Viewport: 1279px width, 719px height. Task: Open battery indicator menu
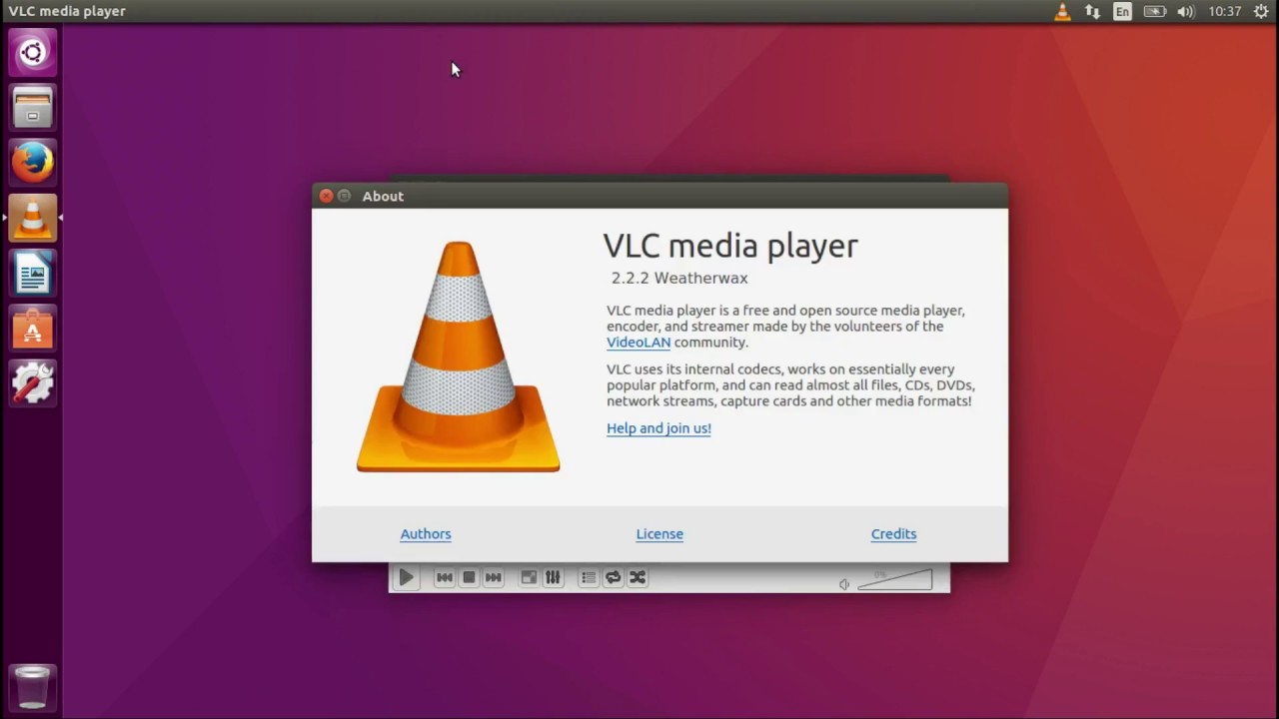coord(1154,12)
